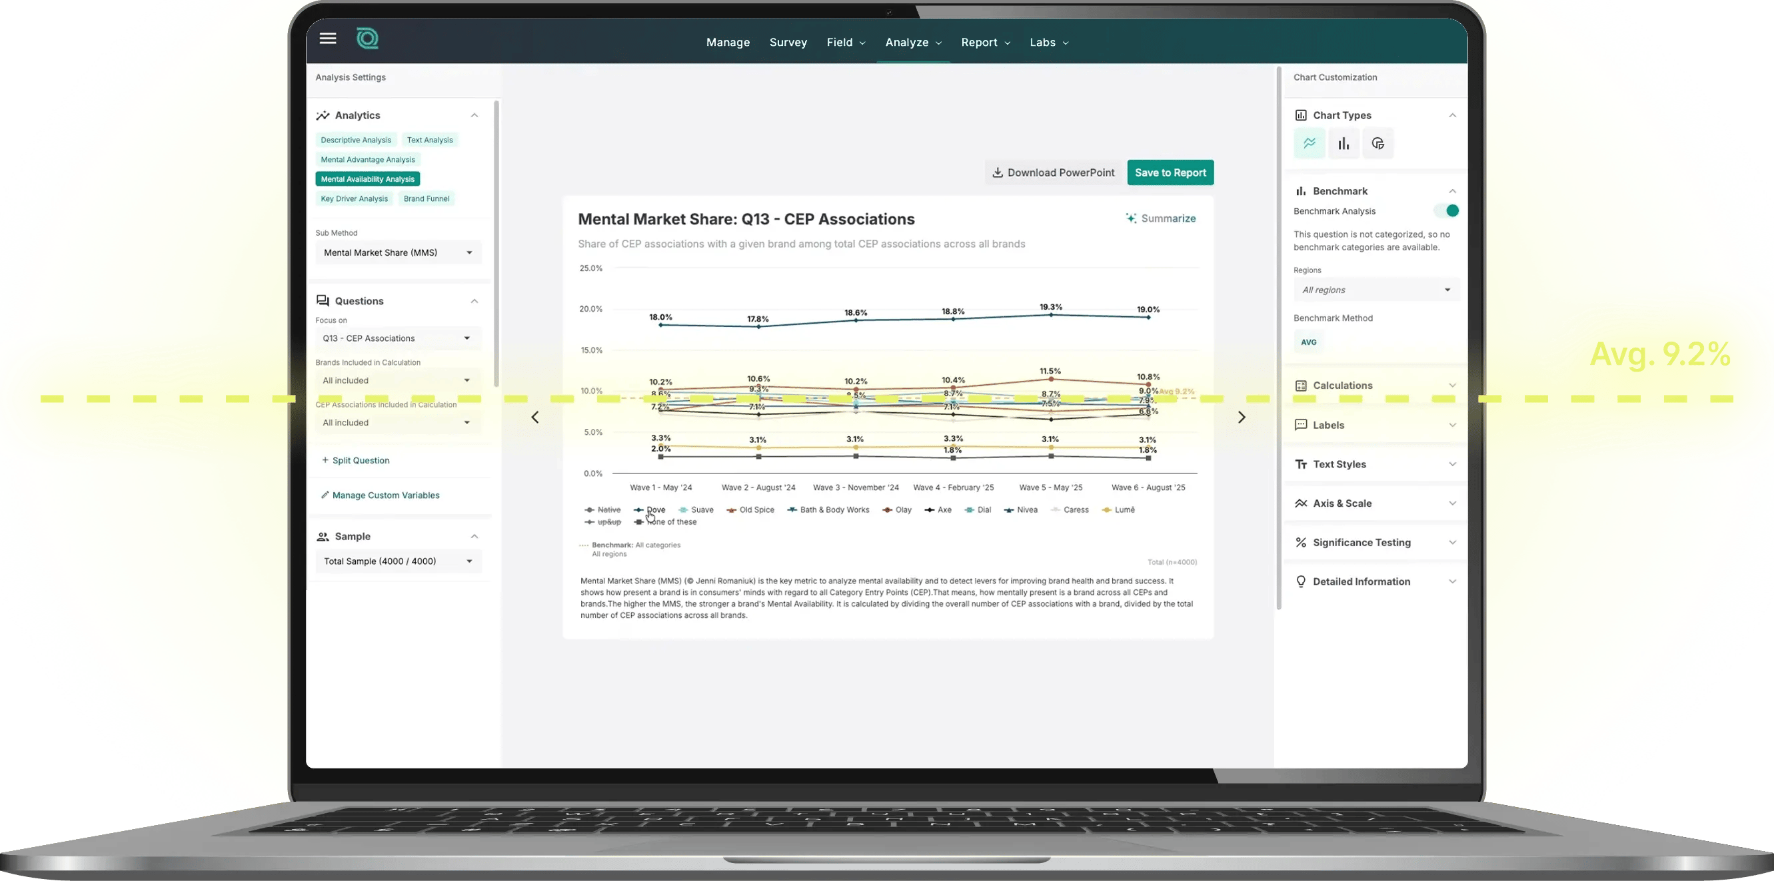1774x881 pixels.
Task: Collapse the Benchmark section
Action: click(x=1451, y=191)
